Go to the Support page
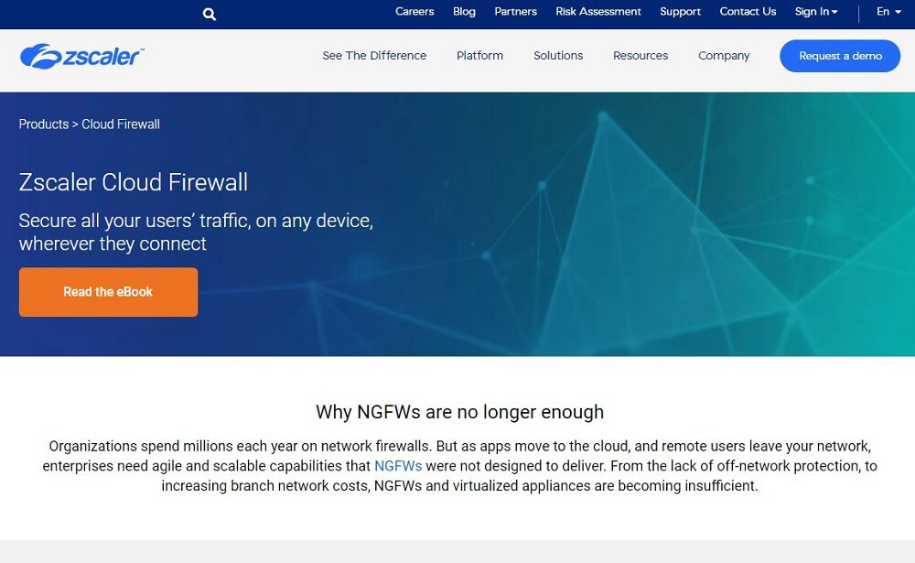Screen dimensions: 915x563 point(680,12)
